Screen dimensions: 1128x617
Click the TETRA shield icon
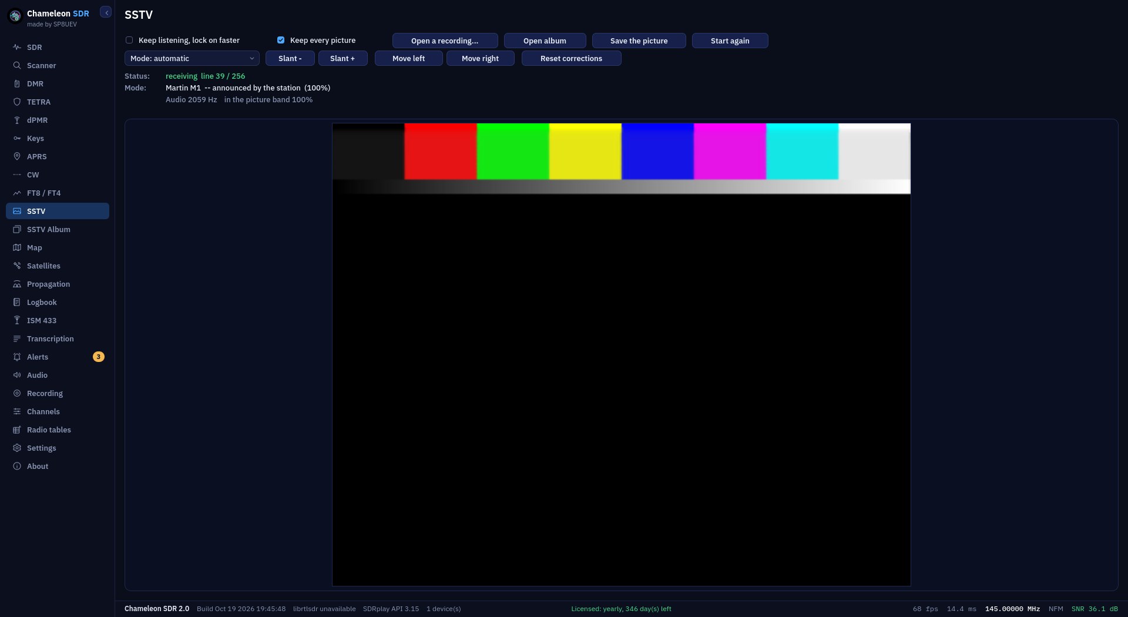coord(17,102)
